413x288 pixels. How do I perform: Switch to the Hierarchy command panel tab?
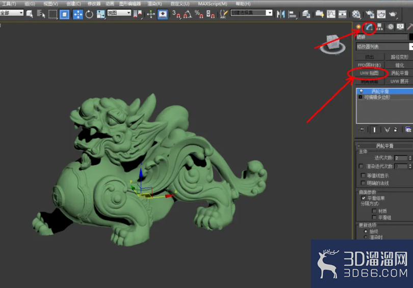tap(379, 27)
